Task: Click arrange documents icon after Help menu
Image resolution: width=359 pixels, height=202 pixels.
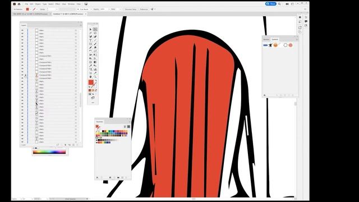Action: tap(86, 4)
